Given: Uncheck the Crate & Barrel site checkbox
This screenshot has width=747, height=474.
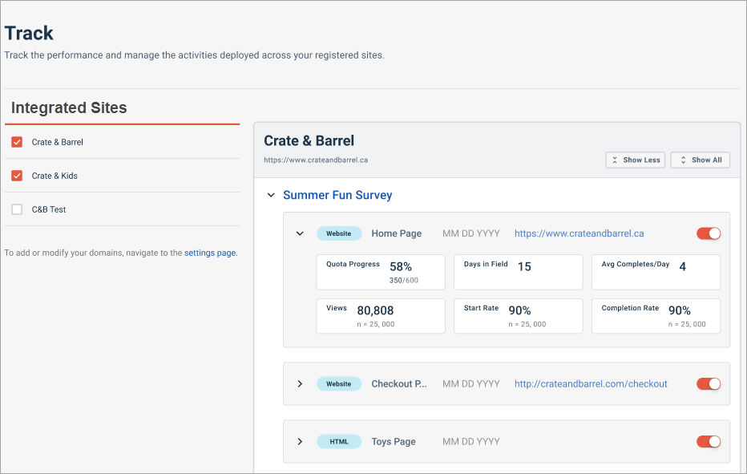Looking at the screenshot, I should (17, 142).
